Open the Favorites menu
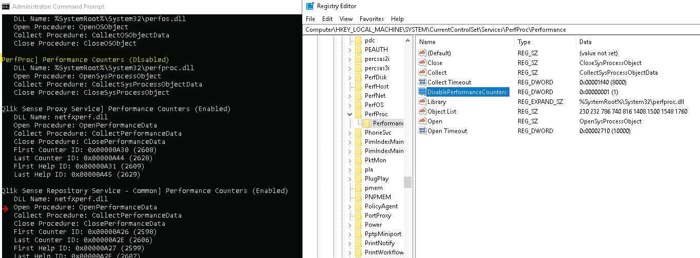700x258 pixels. point(372,19)
